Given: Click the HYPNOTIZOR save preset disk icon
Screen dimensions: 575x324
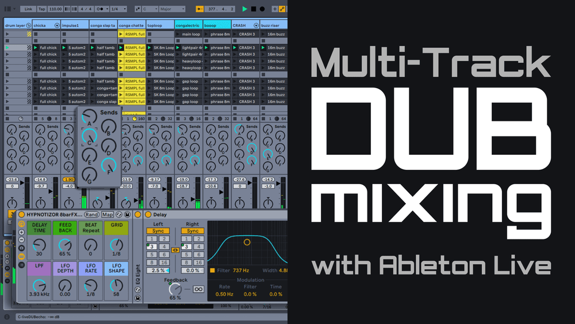Looking at the screenshot, I should coord(127,215).
